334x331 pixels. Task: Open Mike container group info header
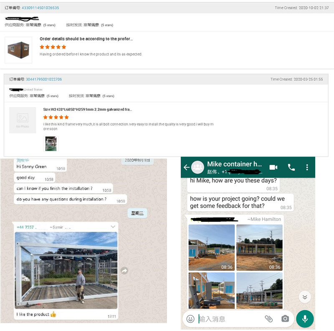point(235,168)
